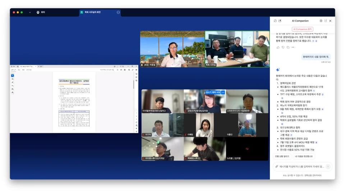This screenshot has height=194, width=345.
Task: Open AI Companion settings gear
Action: pos(321,21)
